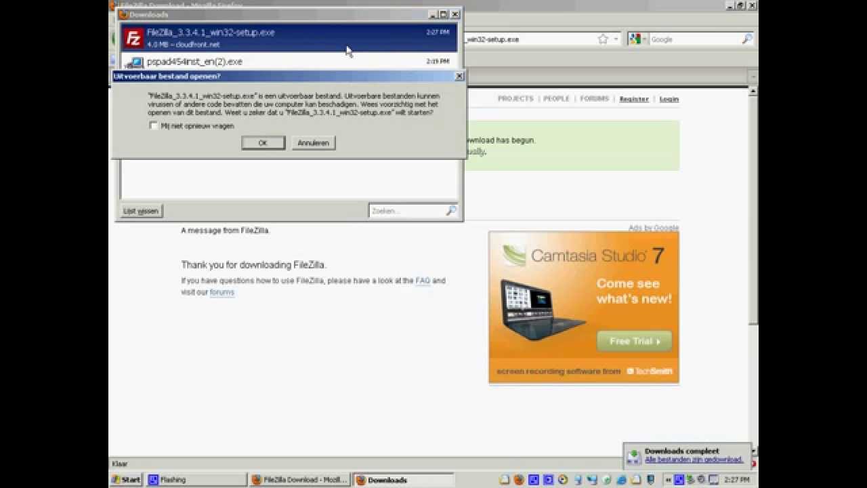
Task: Confirm the executable dialog with OK
Action: click(263, 143)
